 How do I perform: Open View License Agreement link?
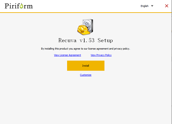point(67,55)
